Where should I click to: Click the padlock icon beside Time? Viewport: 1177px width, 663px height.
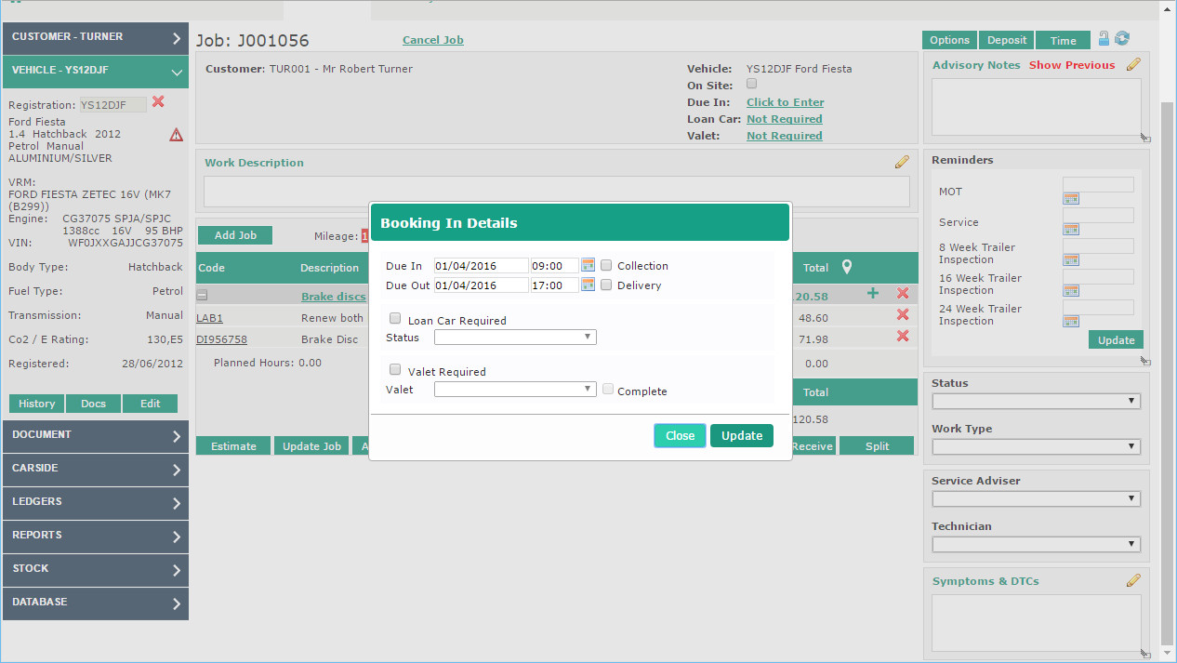click(1104, 39)
